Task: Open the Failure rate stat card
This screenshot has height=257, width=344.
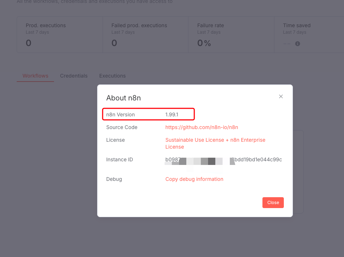Action: click(231, 34)
